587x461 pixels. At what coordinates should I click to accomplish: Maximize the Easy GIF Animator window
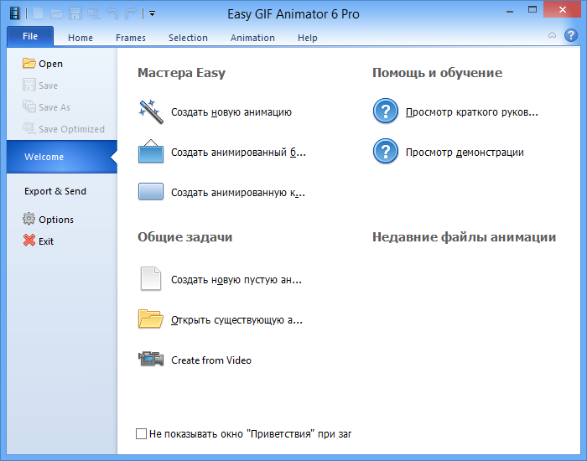(x=532, y=10)
